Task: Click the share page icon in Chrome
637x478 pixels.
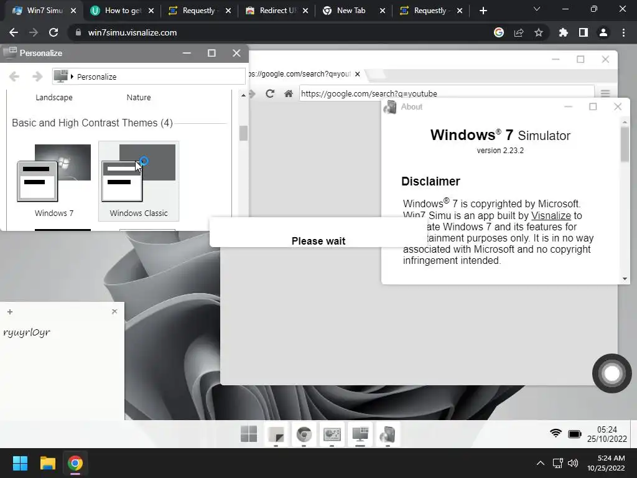Action: click(x=519, y=32)
